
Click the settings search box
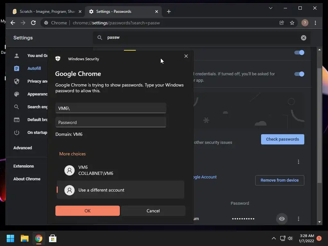[201, 38]
